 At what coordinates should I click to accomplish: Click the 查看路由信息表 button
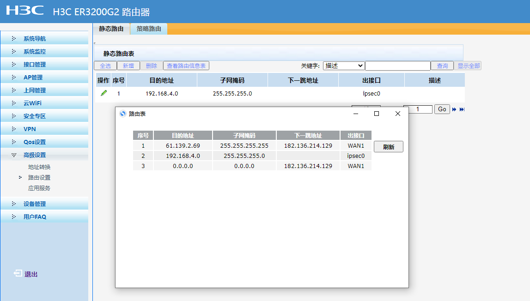point(186,66)
